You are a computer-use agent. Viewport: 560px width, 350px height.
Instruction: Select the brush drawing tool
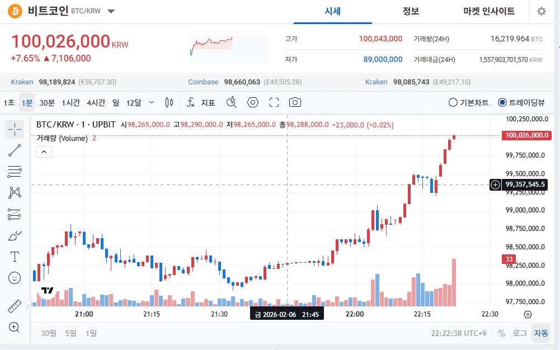click(x=15, y=235)
